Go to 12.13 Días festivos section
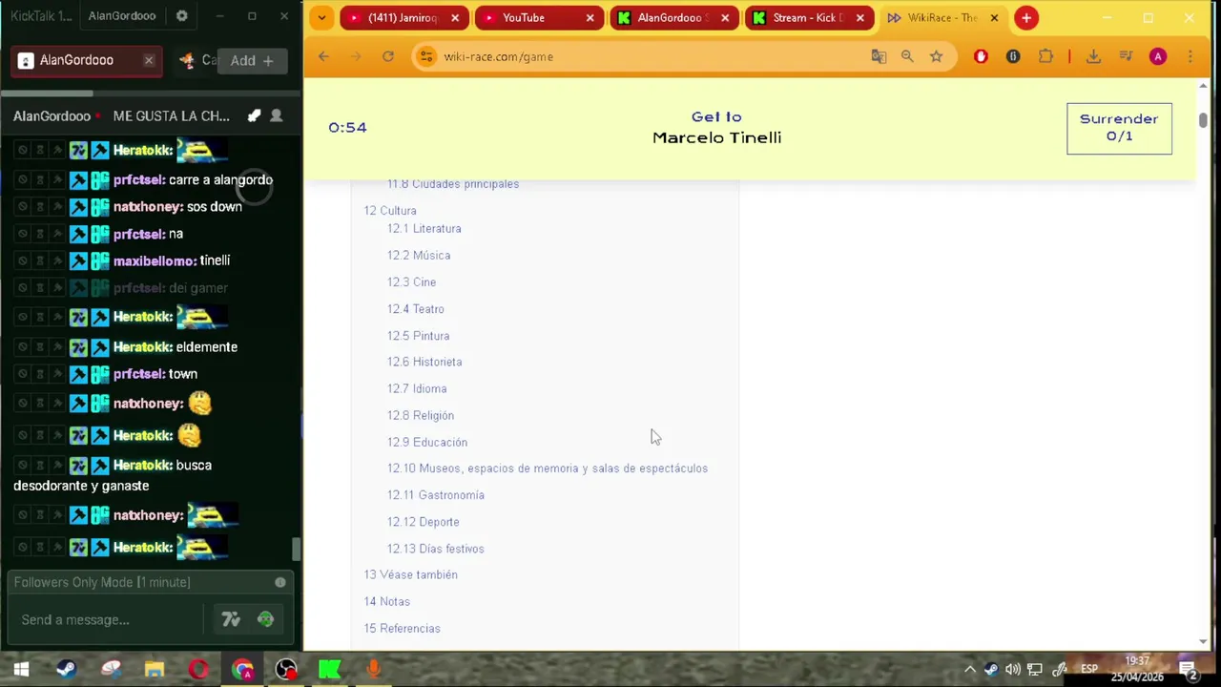 pos(436,549)
